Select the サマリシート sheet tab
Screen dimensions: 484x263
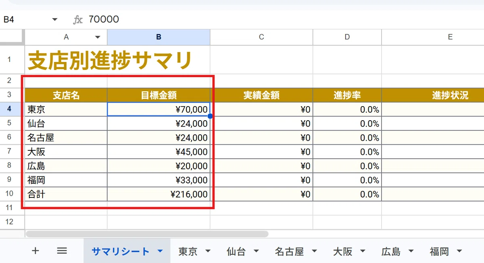coord(121,251)
